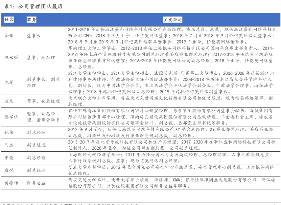
Task: Select the name cell 唐悦
Action: (x=9, y=170)
